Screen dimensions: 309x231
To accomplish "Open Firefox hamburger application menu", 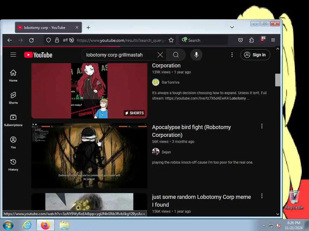I will [273, 40].
